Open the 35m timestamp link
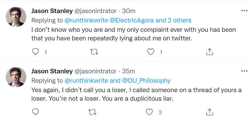250x120 pixels. coord(129,71)
